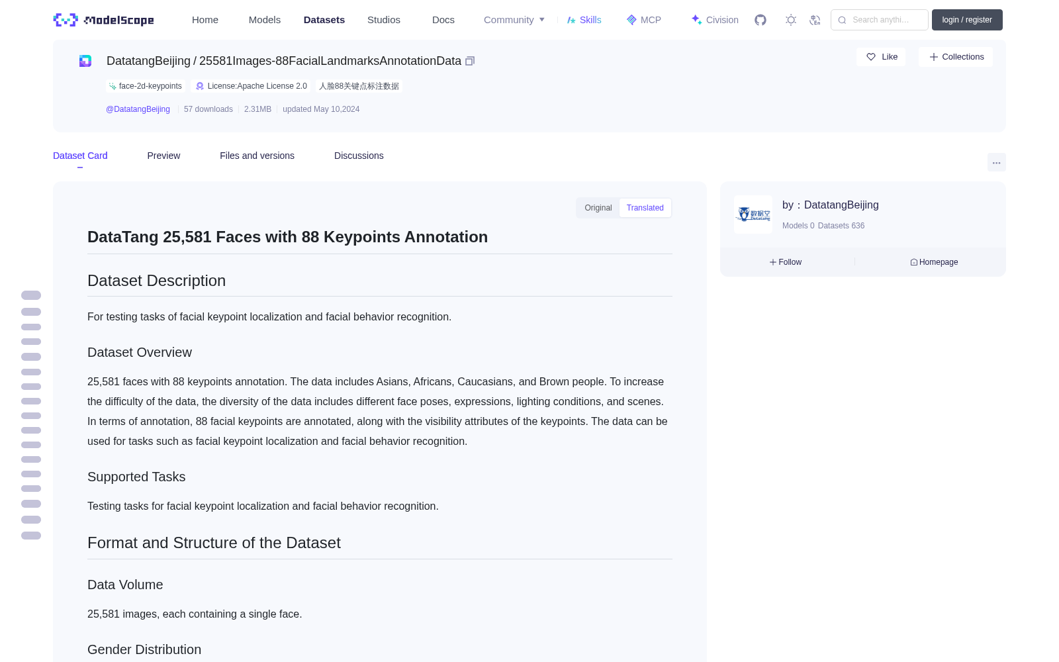The width and height of the screenshot is (1059, 662).
Task: Click the "Models 0" count
Action: pyautogui.click(x=798, y=226)
